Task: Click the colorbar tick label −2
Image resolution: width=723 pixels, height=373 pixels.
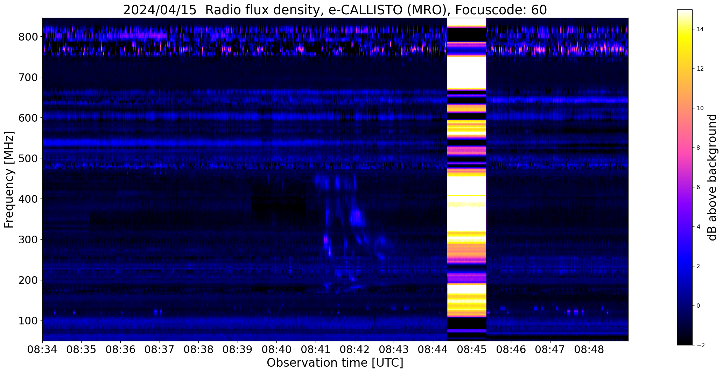Action: pos(700,345)
